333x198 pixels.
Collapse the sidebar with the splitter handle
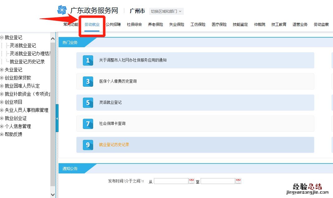pyautogui.click(x=57, y=118)
